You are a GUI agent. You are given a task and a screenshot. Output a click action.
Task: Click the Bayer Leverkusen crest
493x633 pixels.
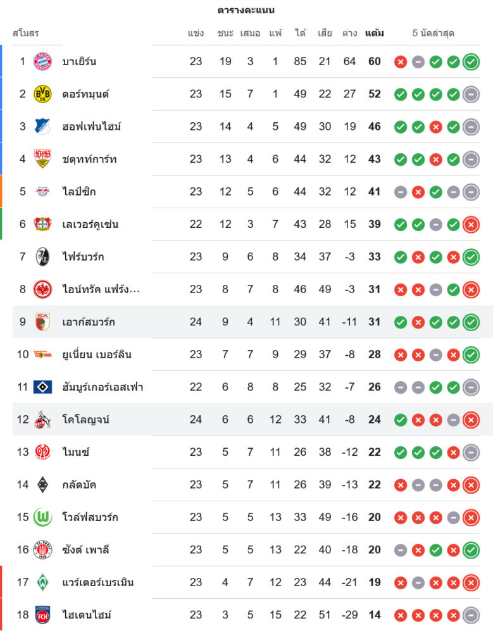coord(42,224)
